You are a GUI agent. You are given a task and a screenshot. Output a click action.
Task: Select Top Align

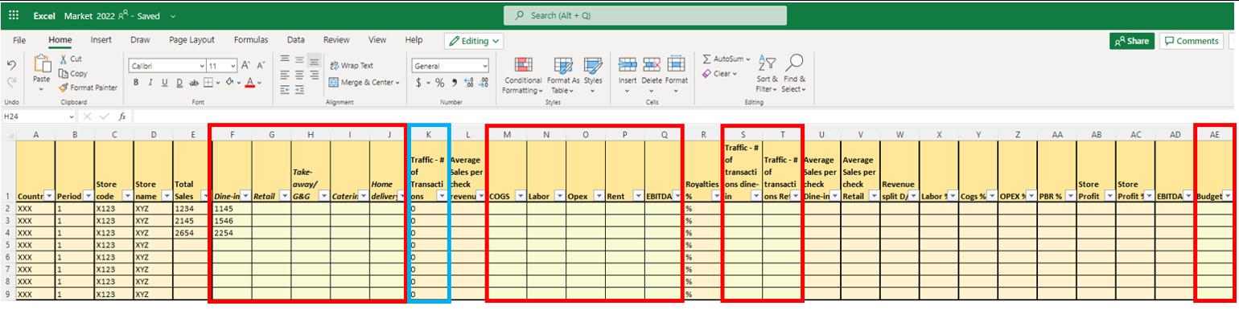[285, 59]
